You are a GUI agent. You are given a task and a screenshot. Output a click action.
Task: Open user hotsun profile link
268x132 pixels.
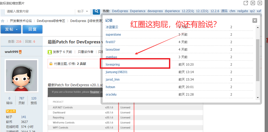tap(110, 87)
